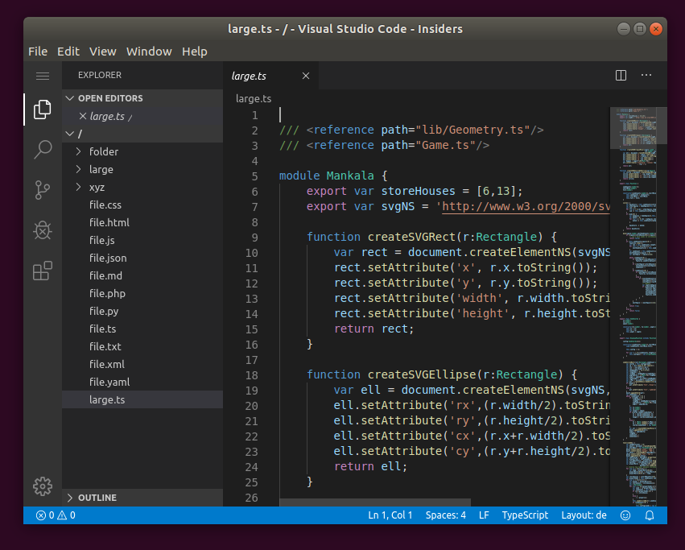Open file.md in explorer
685x550 pixels.
click(x=142, y=276)
